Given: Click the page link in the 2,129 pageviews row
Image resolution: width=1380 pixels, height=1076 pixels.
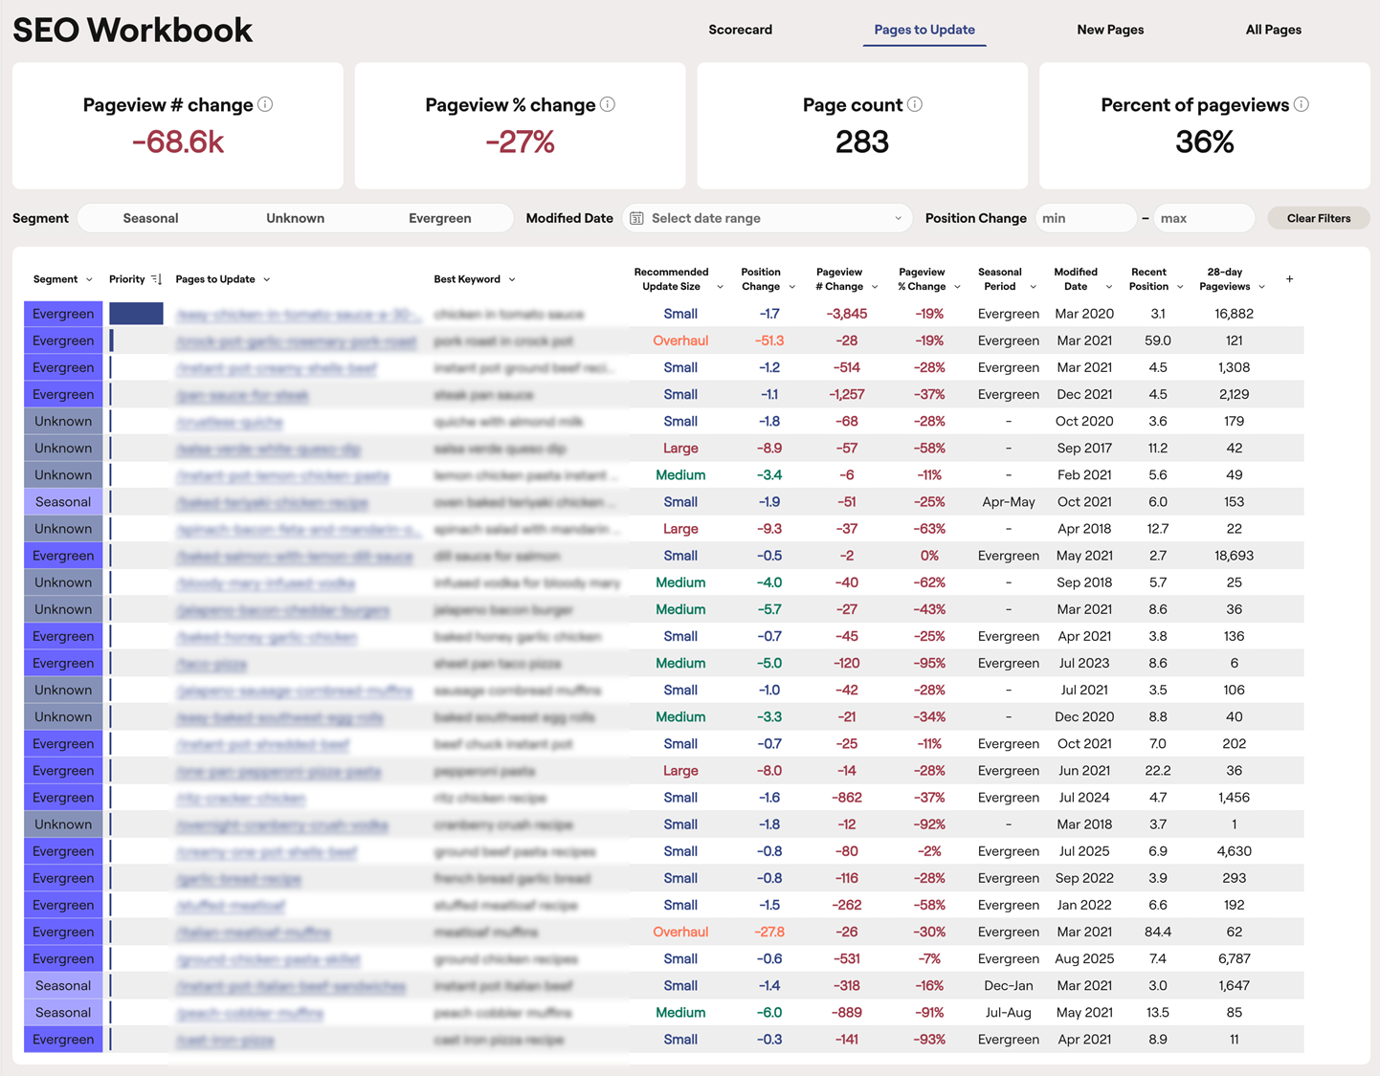Looking at the screenshot, I should point(242,394).
